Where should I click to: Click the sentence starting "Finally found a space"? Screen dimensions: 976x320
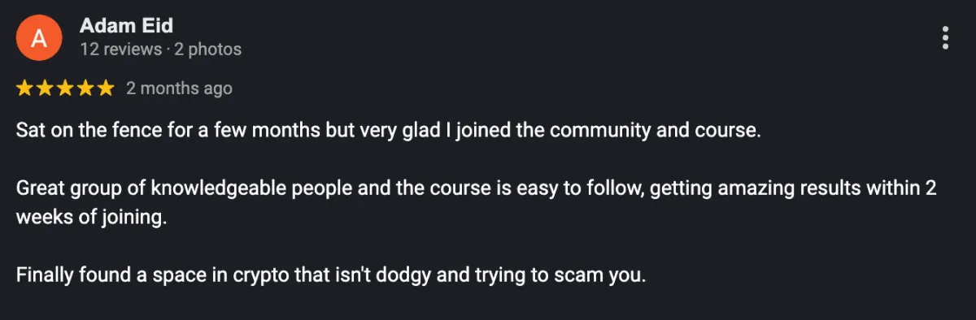click(331, 275)
